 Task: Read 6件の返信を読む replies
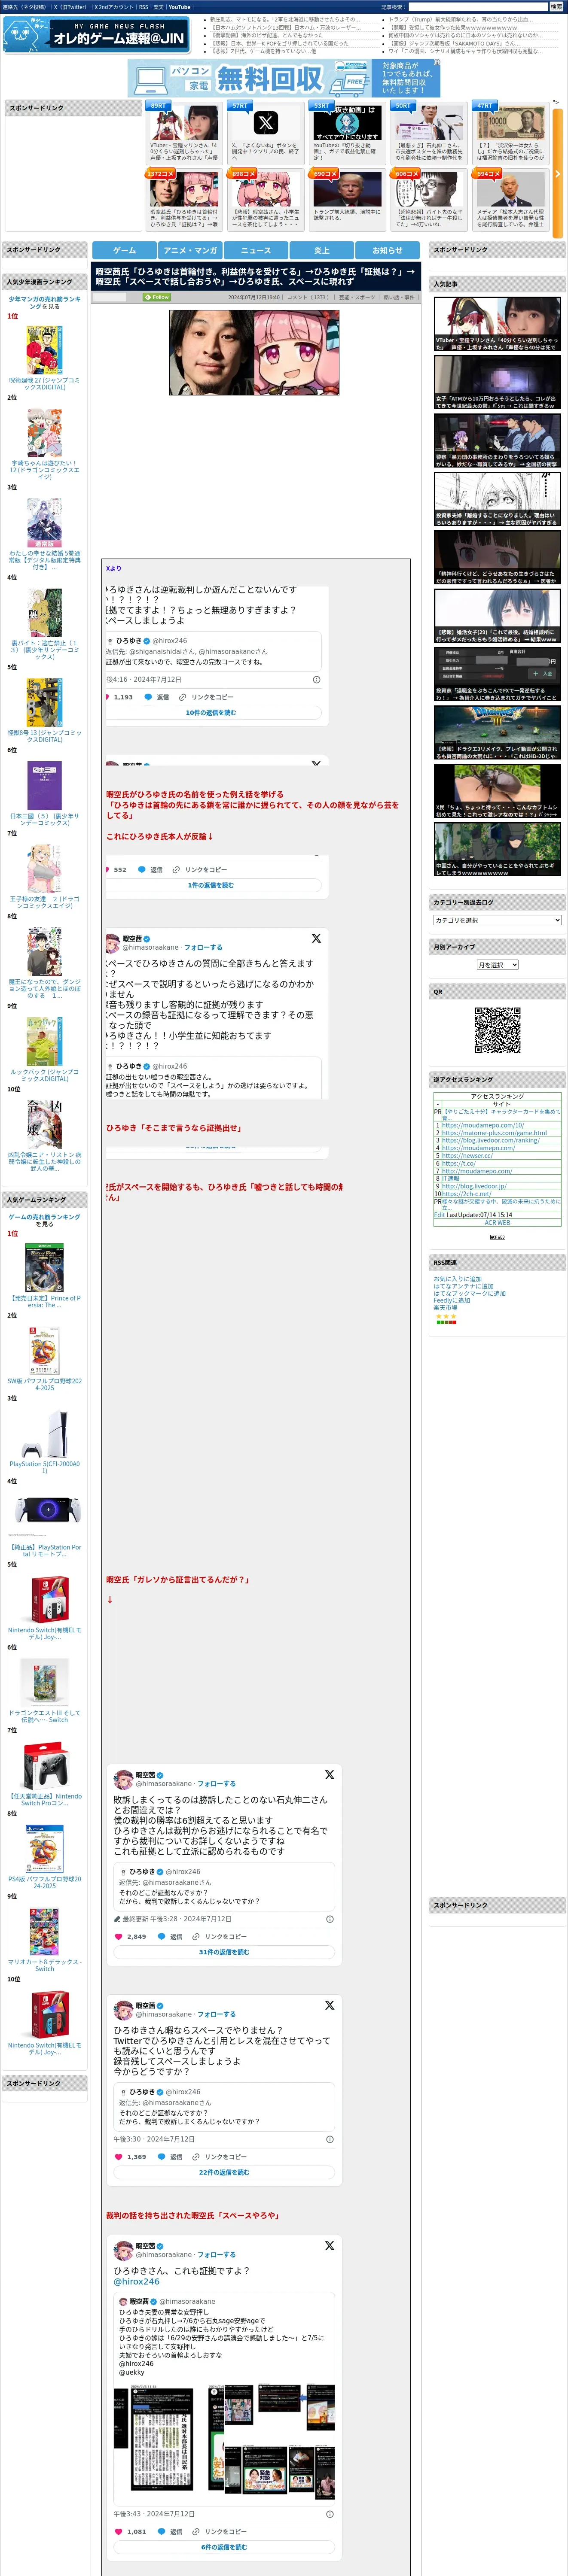pyautogui.click(x=224, y=2547)
